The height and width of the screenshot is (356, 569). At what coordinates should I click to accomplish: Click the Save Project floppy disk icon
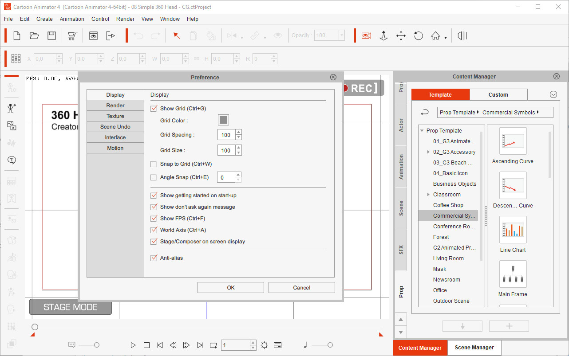[x=52, y=36]
